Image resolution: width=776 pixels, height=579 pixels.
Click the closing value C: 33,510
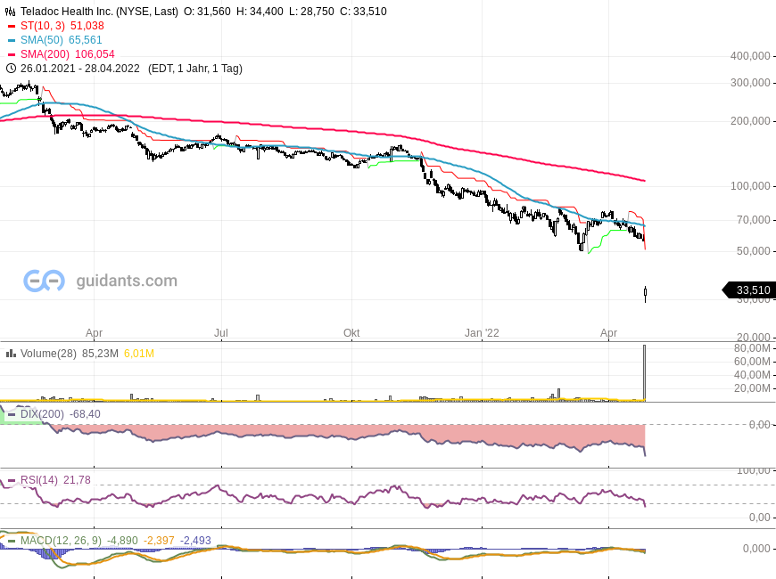(363, 12)
